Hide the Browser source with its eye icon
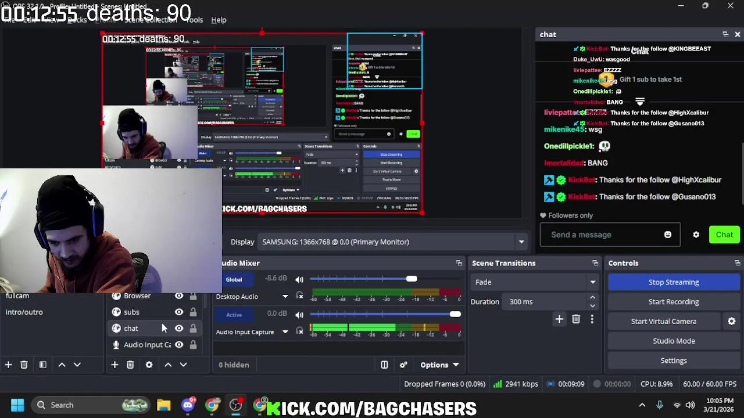This screenshot has height=418, width=744. tap(179, 296)
